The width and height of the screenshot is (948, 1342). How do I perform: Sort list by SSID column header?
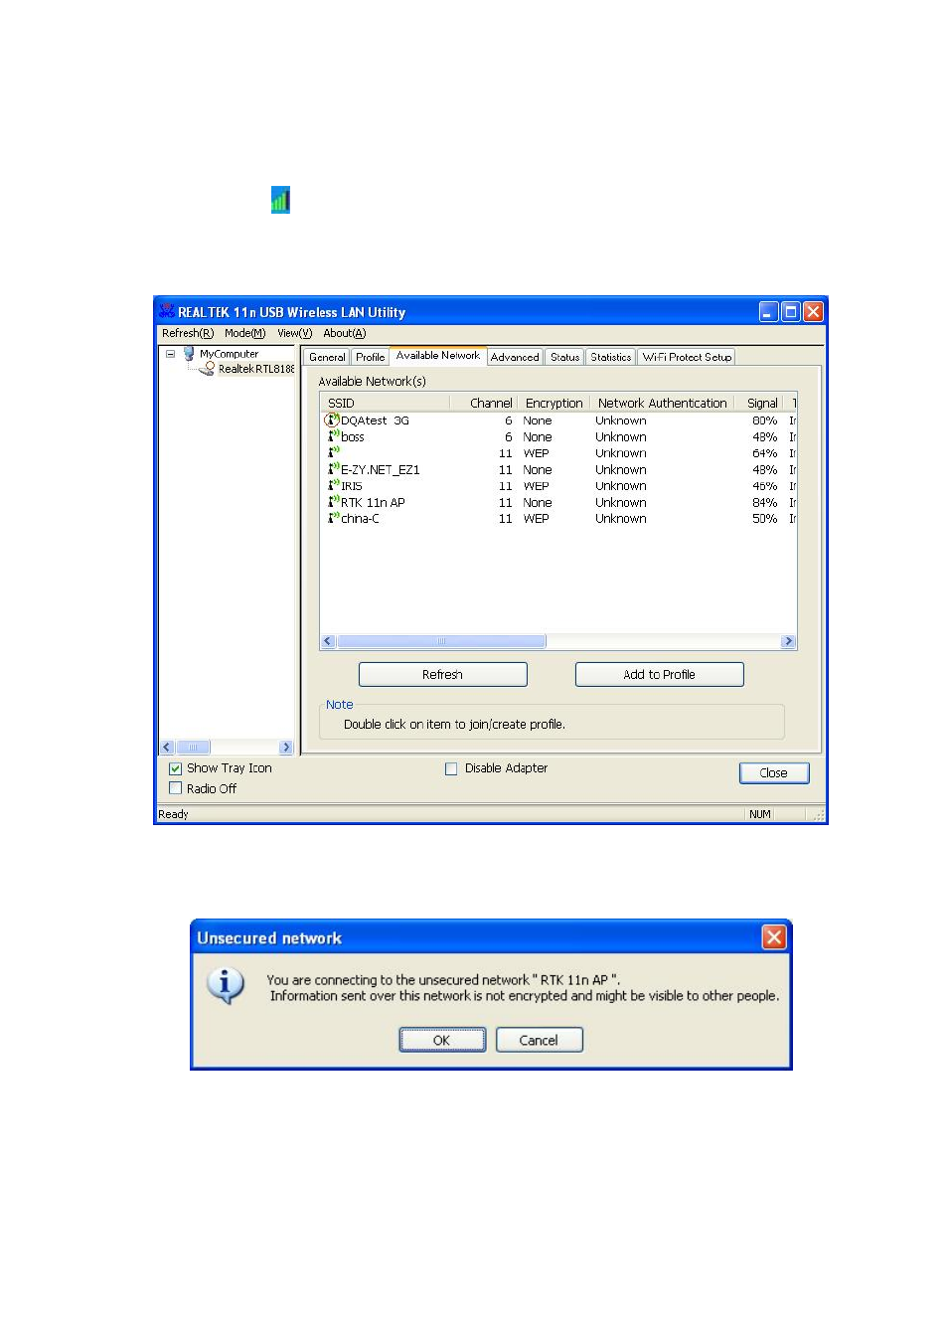click(x=385, y=403)
